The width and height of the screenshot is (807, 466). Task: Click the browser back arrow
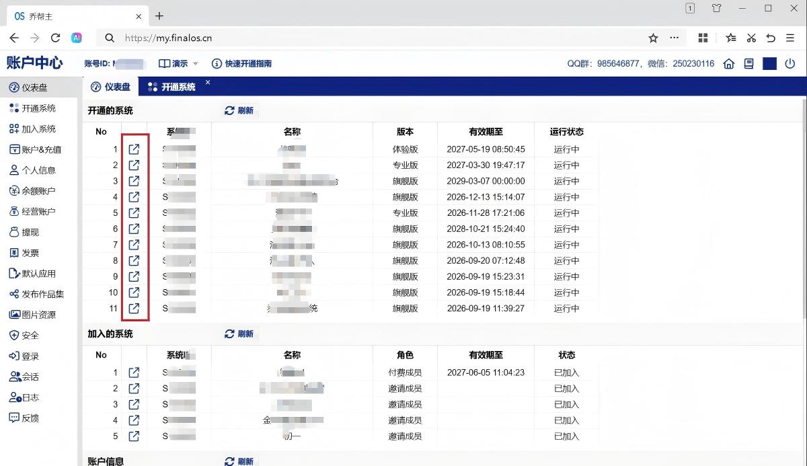[14, 38]
